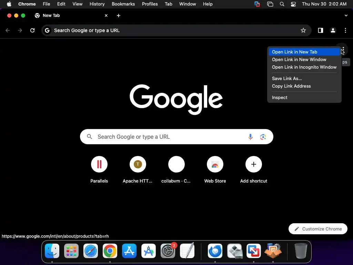Open the History menu
This screenshot has height=265, width=353.
97,4
